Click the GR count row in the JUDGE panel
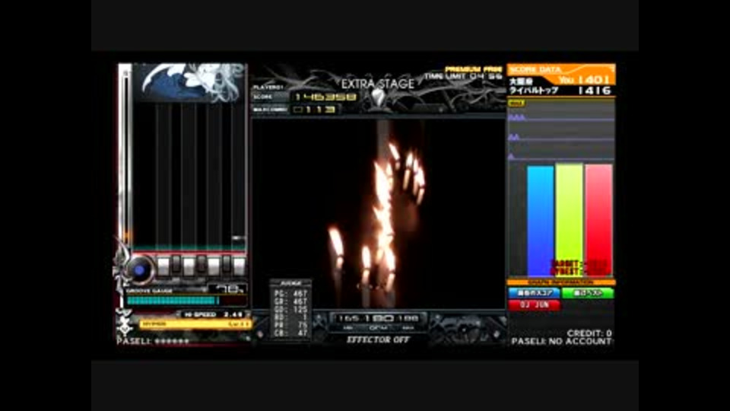This screenshot has height=411, width=730. click(291, 302)
